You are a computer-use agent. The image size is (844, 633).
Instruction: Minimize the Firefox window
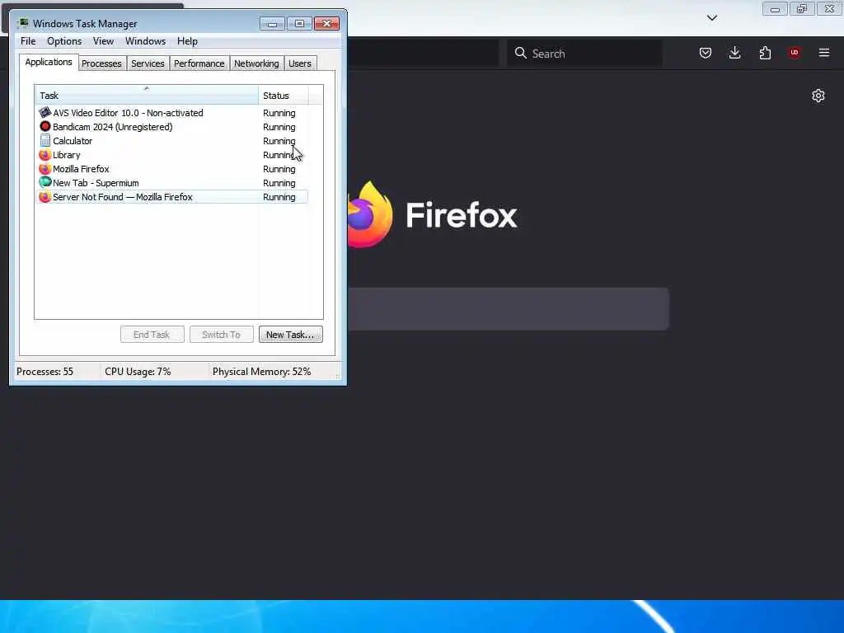[775, 8]
